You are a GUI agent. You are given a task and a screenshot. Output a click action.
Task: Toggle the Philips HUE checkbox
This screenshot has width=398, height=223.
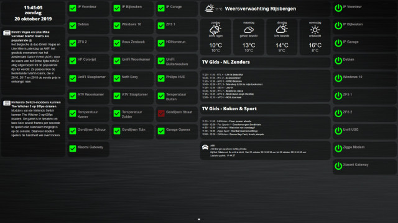(x=161, y=79)
